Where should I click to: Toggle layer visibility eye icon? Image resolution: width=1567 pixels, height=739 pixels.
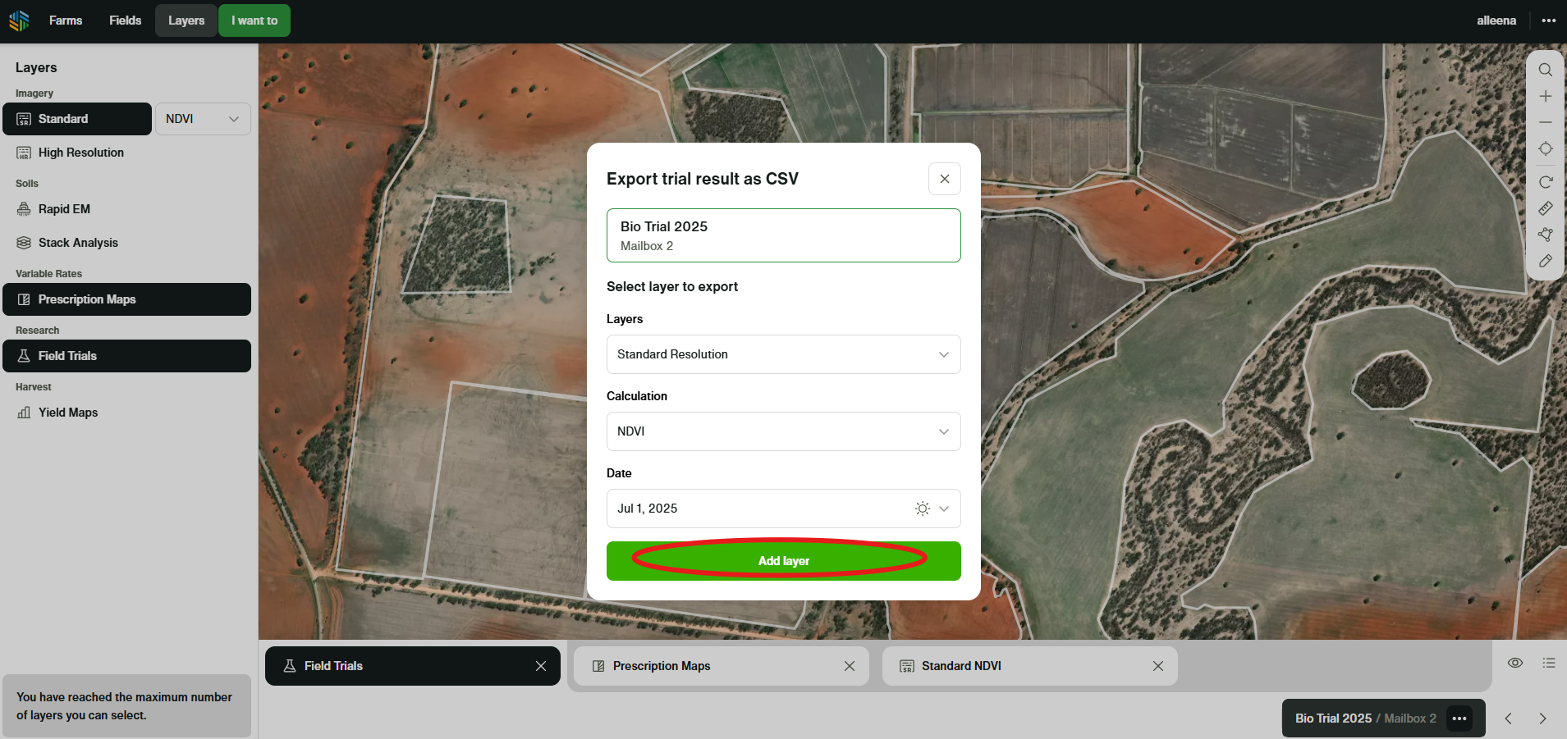[x=1514, y=663]
